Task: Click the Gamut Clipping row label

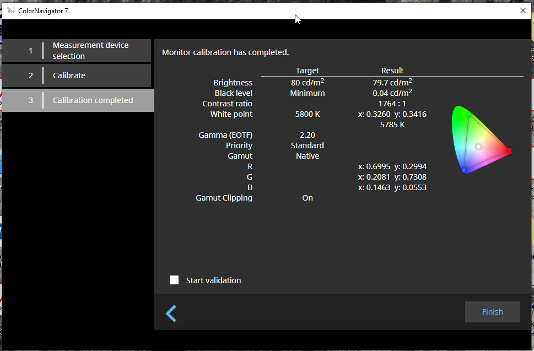Action: [x=224, y=198]
